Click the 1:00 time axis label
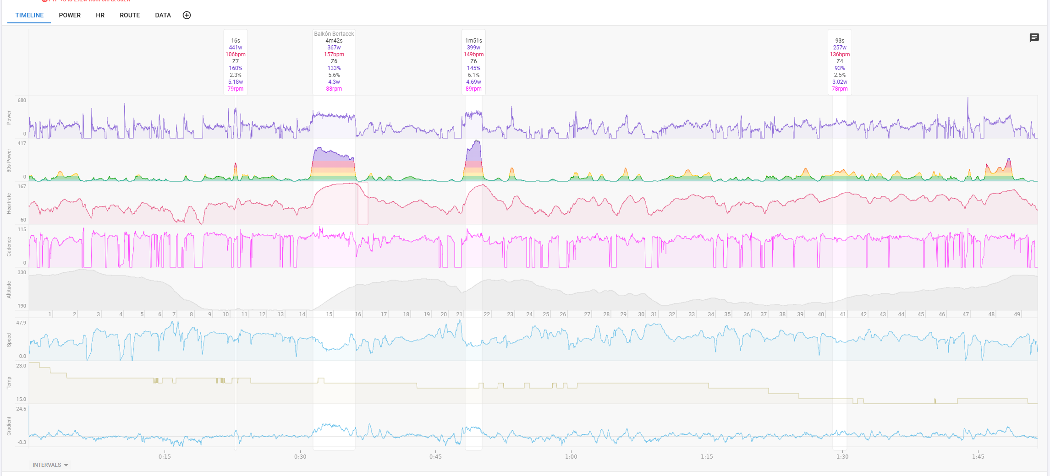 pos(571,456)
